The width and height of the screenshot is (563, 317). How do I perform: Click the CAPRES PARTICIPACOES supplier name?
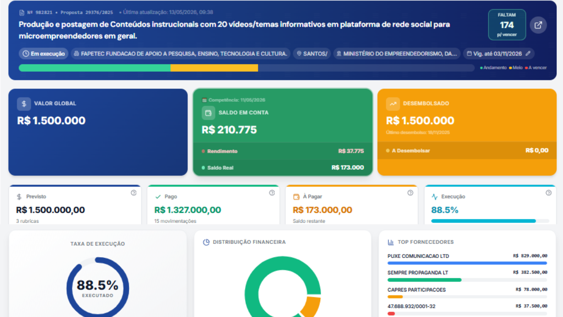(417, 290)
